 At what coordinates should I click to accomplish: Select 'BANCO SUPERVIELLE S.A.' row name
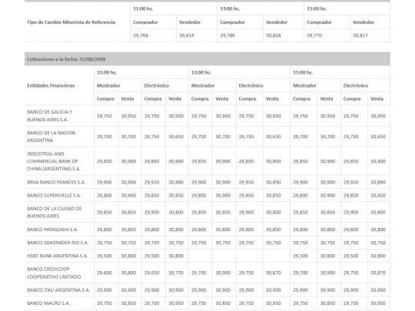54,196
